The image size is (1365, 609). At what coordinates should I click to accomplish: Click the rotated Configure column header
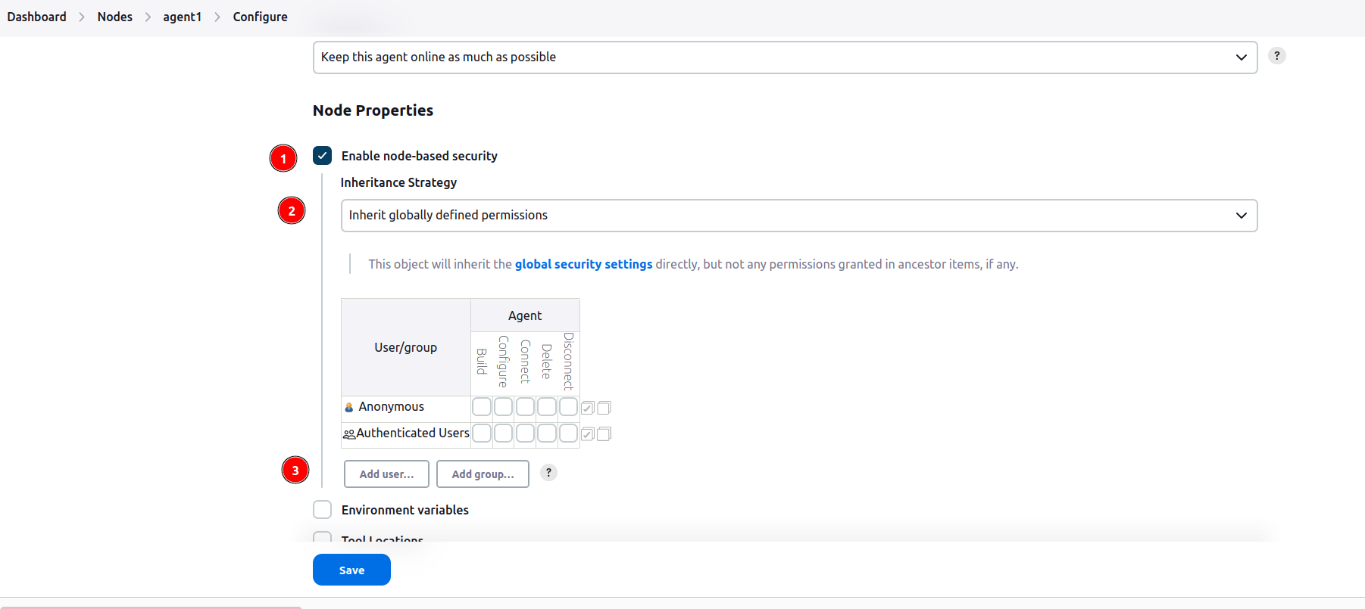[x=504, y=362]
